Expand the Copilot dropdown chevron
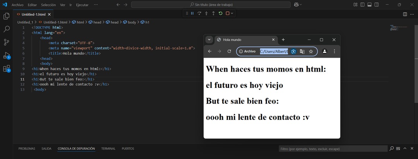The height and width of the screenshot is (159, 418). tap(301, 5)
